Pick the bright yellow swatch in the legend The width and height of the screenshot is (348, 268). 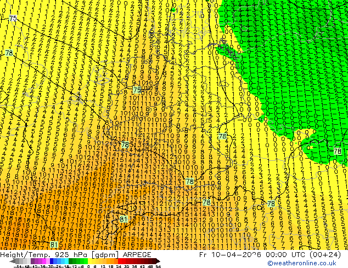click(89, 261)
